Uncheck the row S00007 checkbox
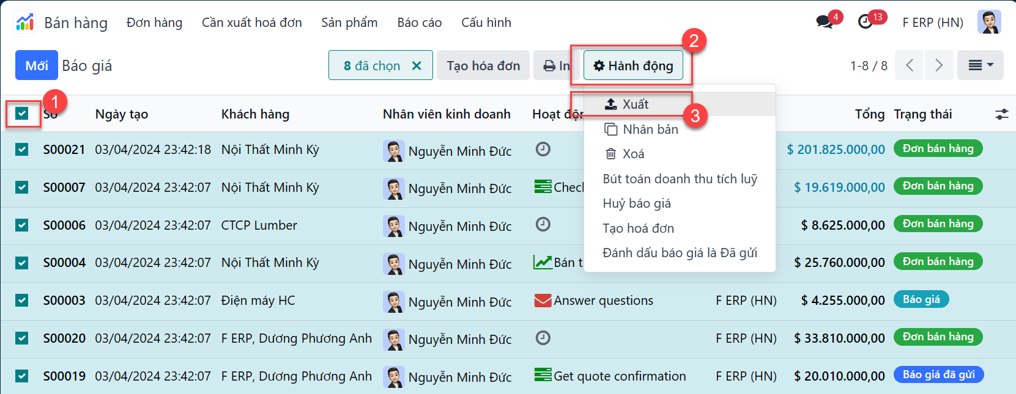The height and width of the screenshot is (394, 1016). 22,187
